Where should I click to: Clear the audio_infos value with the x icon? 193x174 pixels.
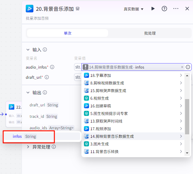182,67
